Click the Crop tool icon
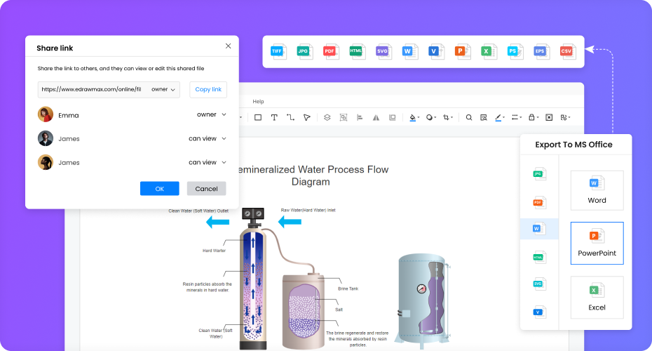 tap(447, 117)
